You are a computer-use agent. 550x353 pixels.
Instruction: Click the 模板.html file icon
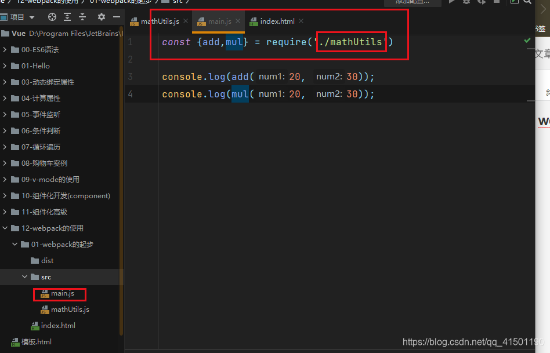pyautogui.click(x=15, y=342)
